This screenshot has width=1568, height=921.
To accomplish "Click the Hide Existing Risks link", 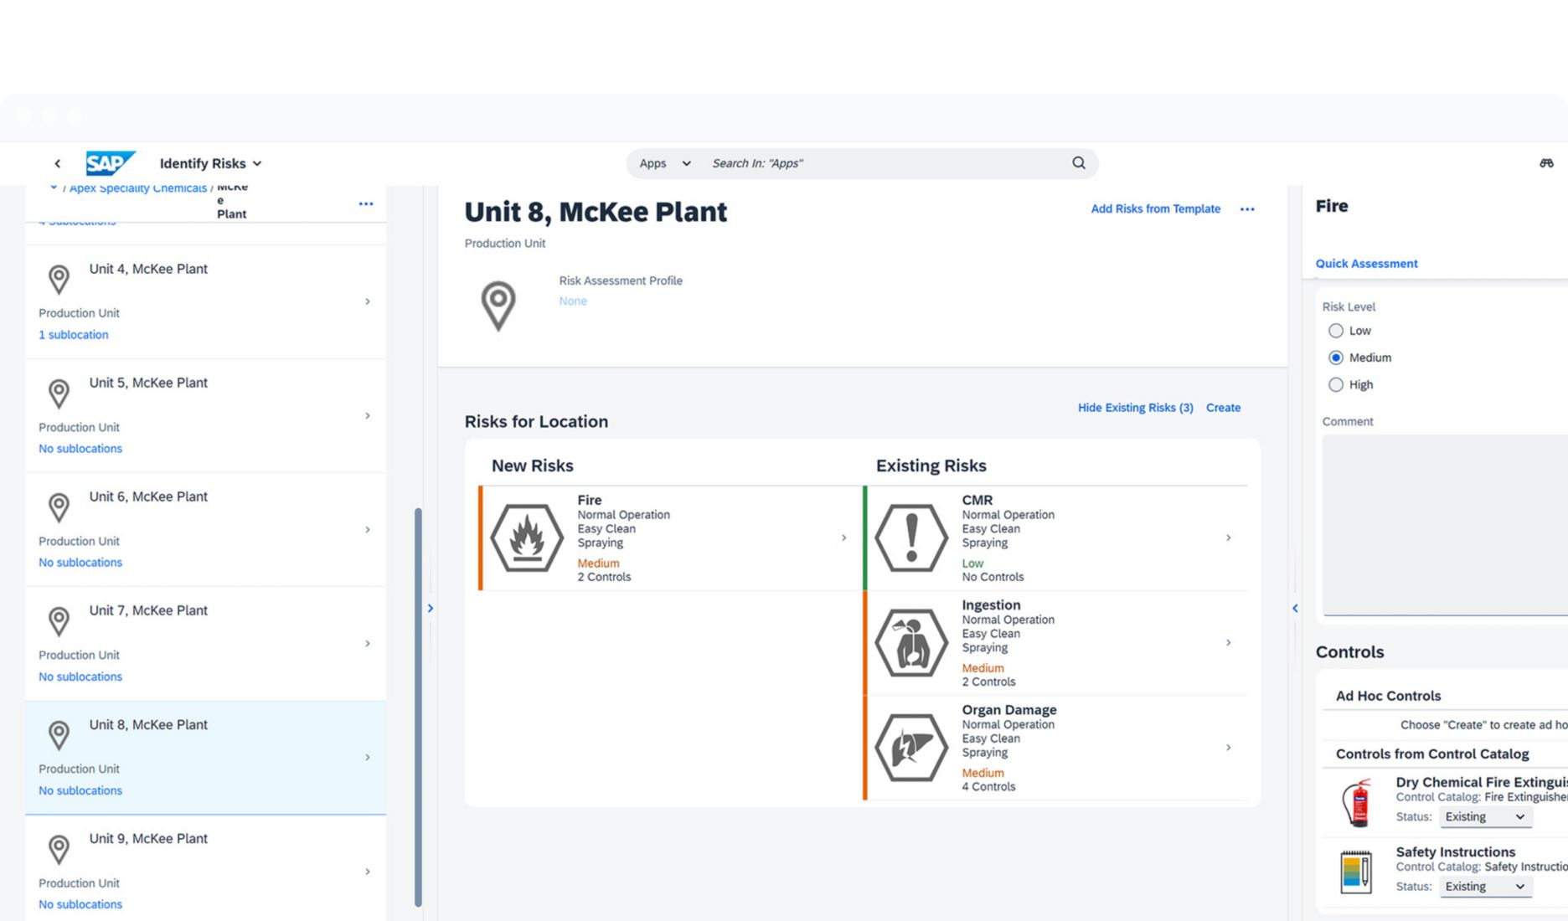I will [x=1135, y=408].
